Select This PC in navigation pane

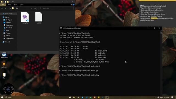(x=7, y=17)
